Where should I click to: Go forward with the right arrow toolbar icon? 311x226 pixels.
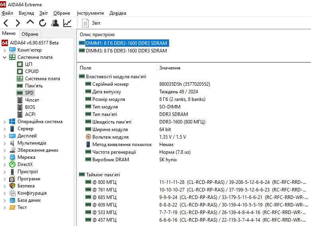coord(18,23)
